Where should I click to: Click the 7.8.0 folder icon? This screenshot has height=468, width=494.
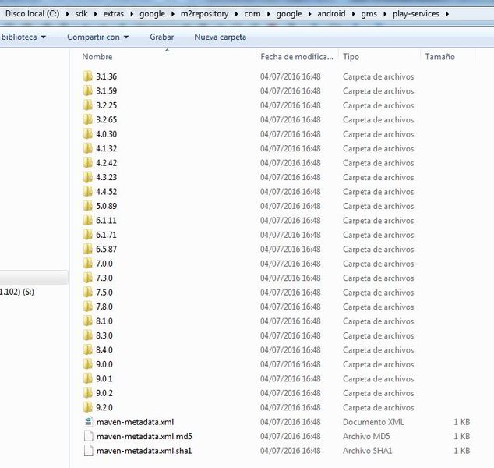(88, 307)
